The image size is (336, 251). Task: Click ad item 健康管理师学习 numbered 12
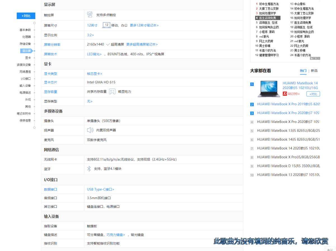coord(269,55)
